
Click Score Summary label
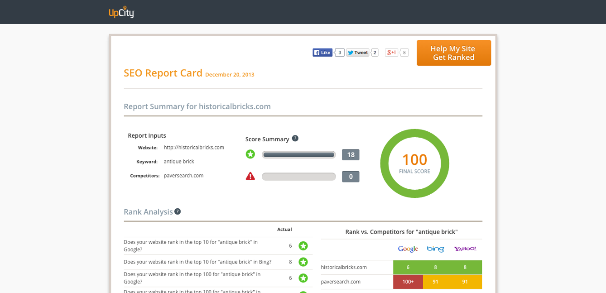[x=267, y=139]
